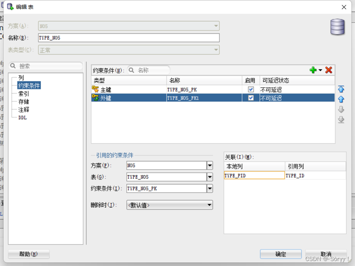Click the 编辑 表 window title icon
The height and width of the screenshot is (266, 355).
(x=10, y=7)
